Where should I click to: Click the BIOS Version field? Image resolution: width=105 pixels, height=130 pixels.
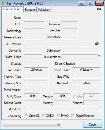[x=58, y=44]
